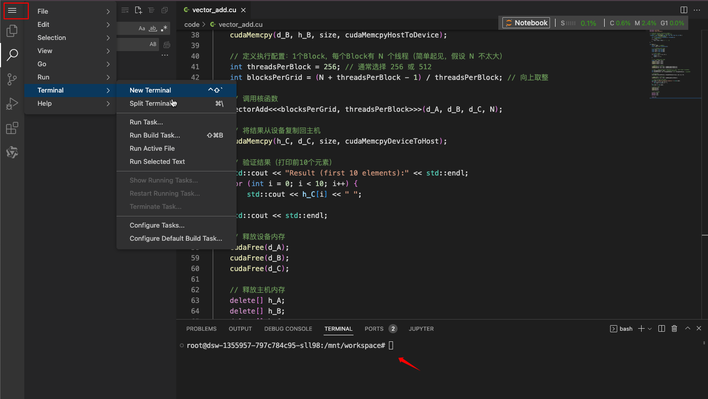Open the Search view in activity bar
708x399 pixels.
(x=12, y=55)
